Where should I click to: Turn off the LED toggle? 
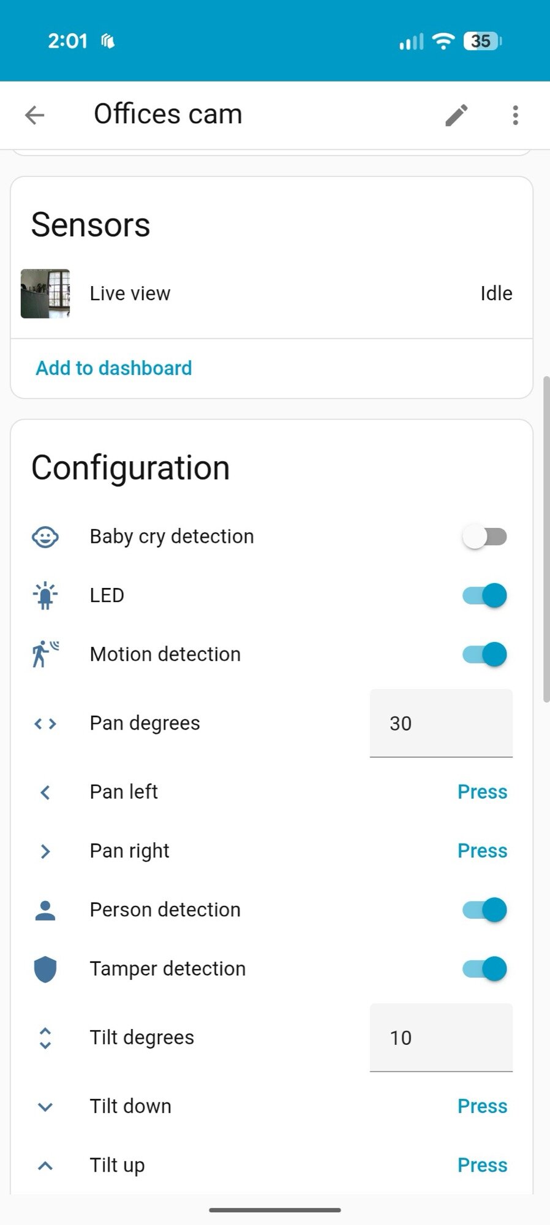pos(485,595)
